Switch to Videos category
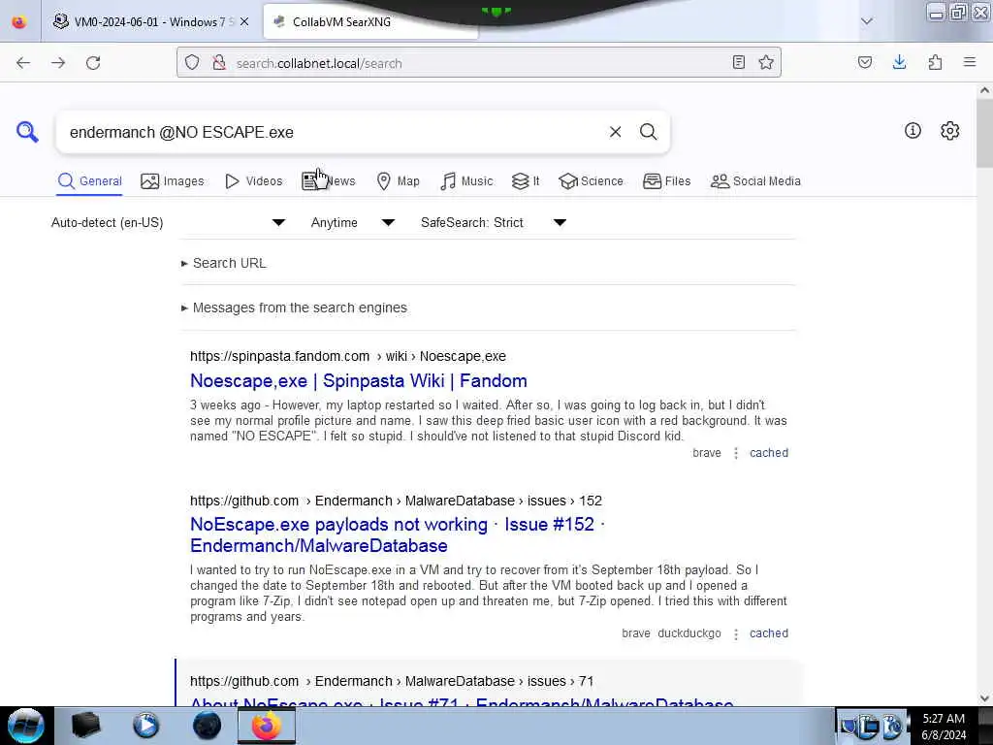Screen dimensions: 993x745 253,181
